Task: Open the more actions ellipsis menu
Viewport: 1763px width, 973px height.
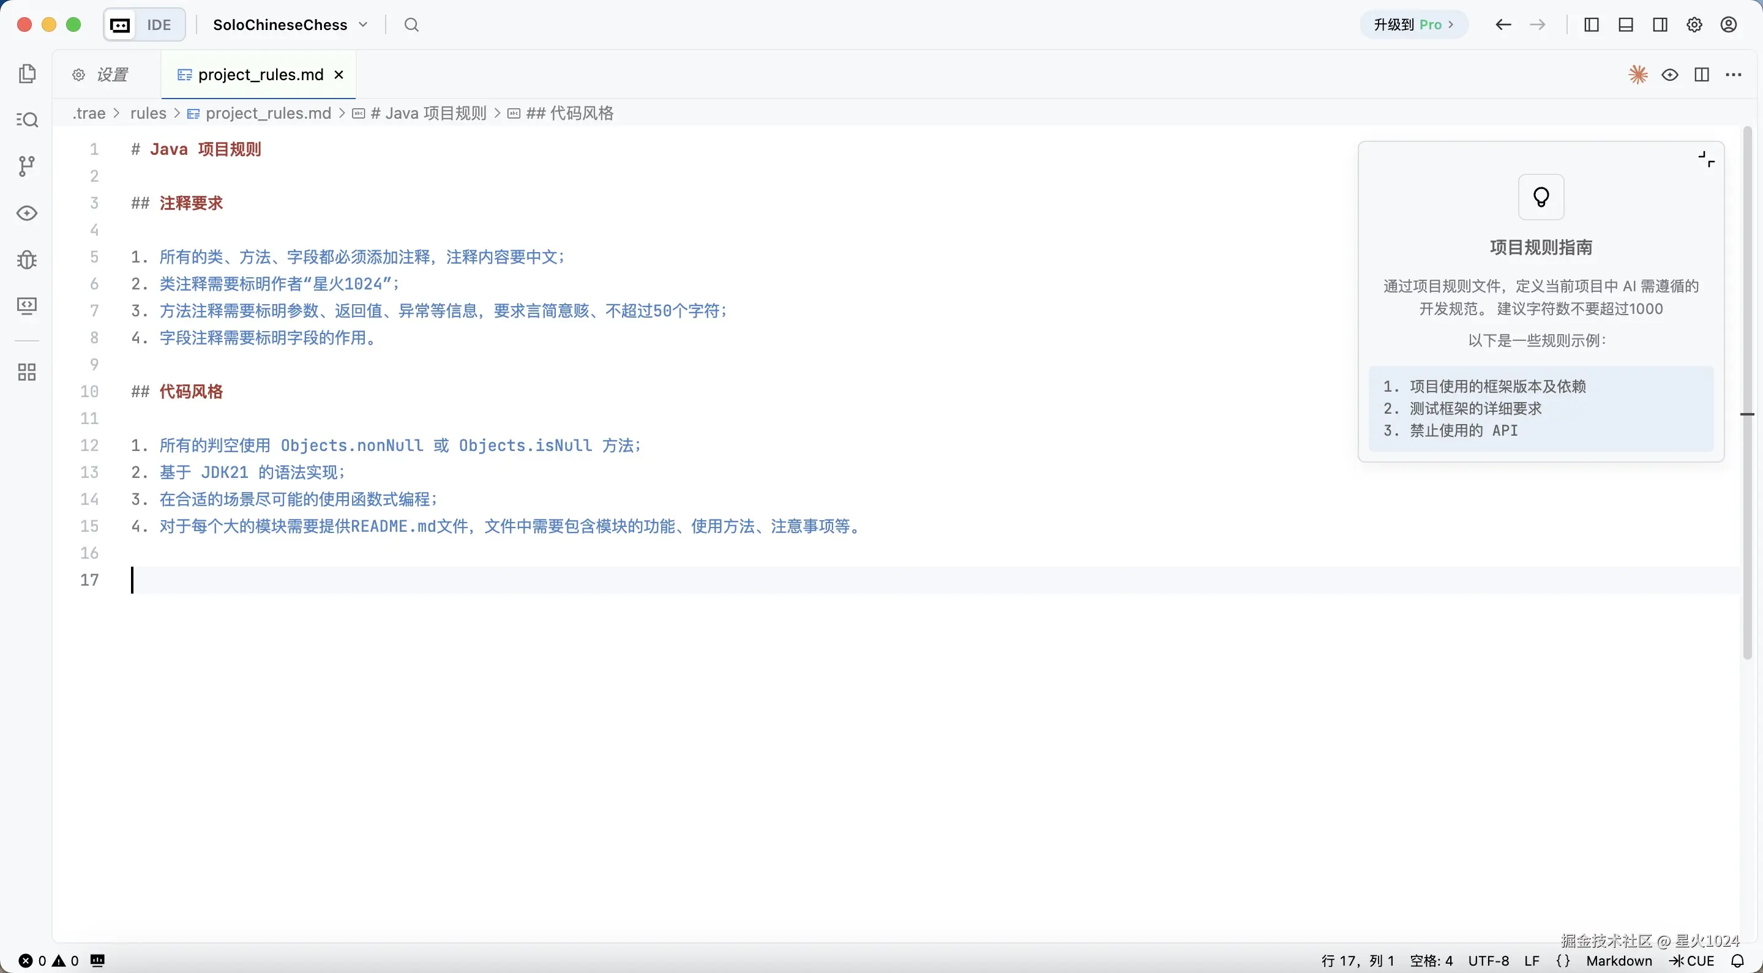Action: (1734, 75)
